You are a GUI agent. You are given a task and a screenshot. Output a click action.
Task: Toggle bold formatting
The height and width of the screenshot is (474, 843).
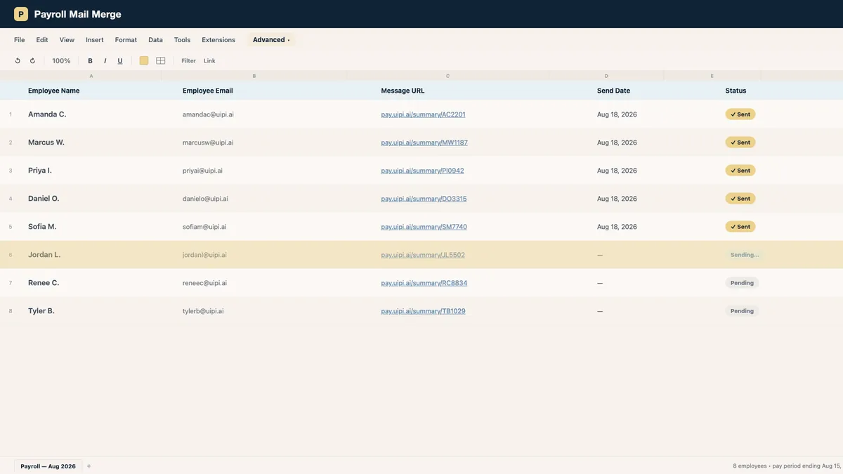click(90, 61)
